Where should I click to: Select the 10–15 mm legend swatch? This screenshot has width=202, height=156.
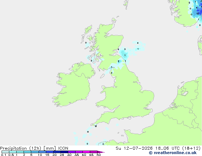[42, 152]
